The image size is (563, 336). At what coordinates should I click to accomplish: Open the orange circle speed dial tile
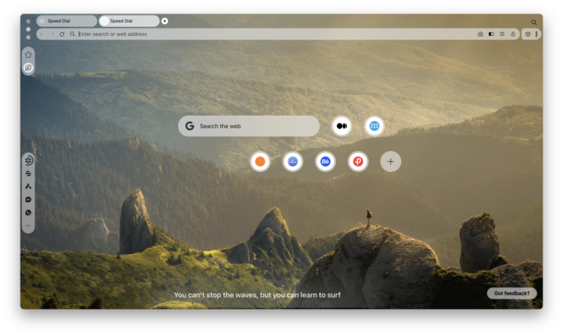point(260,161)
